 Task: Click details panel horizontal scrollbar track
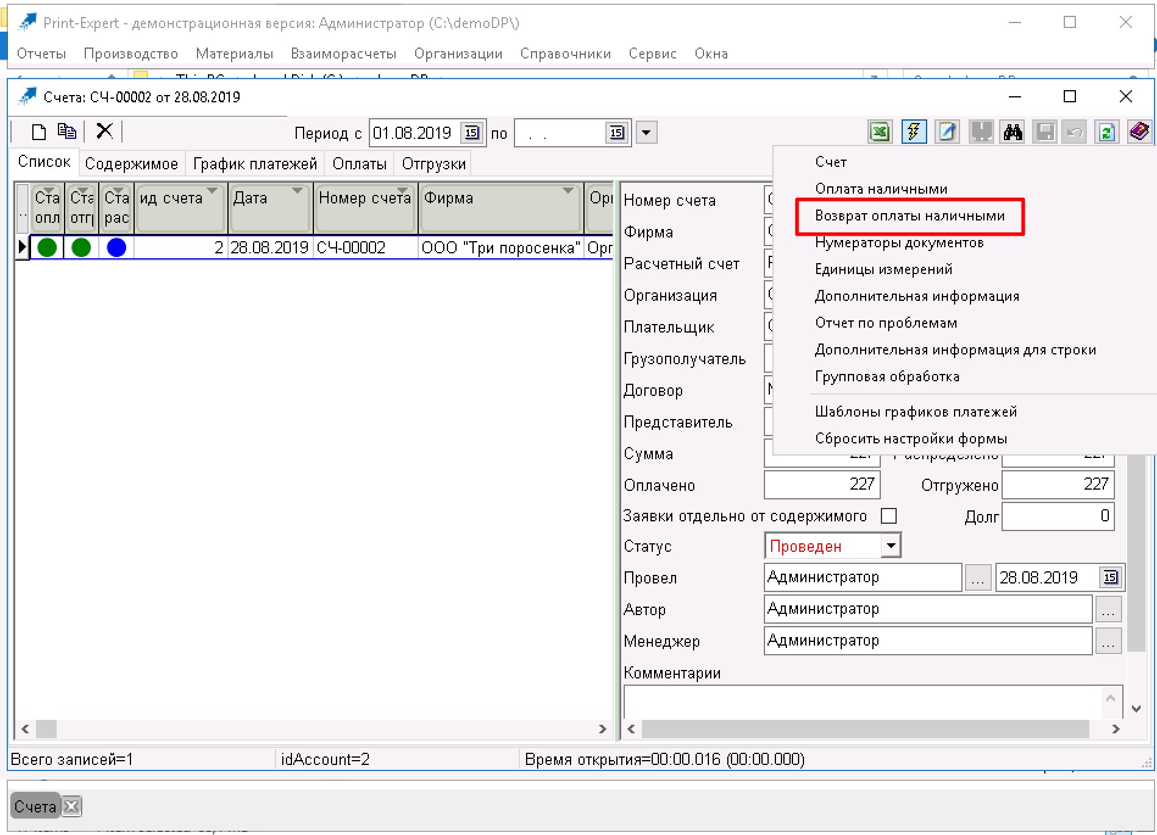coord(872,728)
